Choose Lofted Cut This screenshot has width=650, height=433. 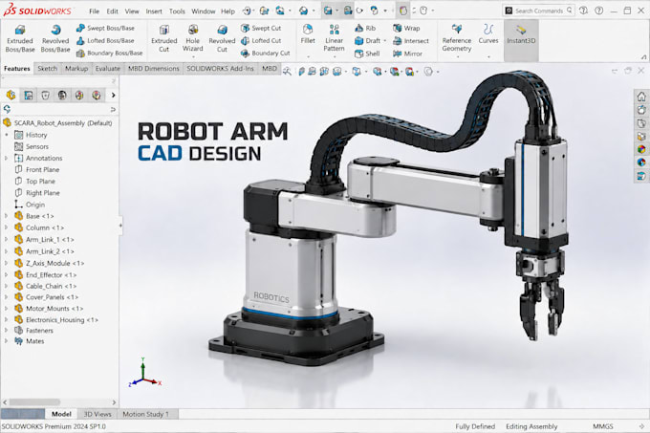click(261, 40)
